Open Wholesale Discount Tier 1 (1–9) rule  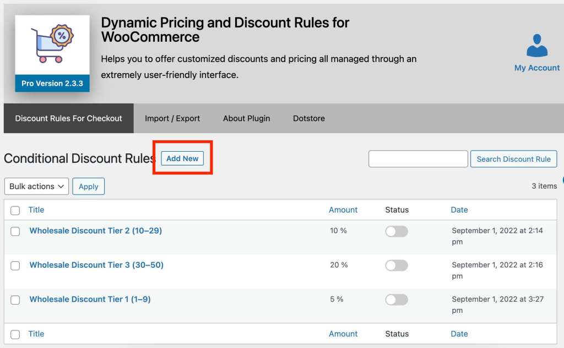coord(90,299)
